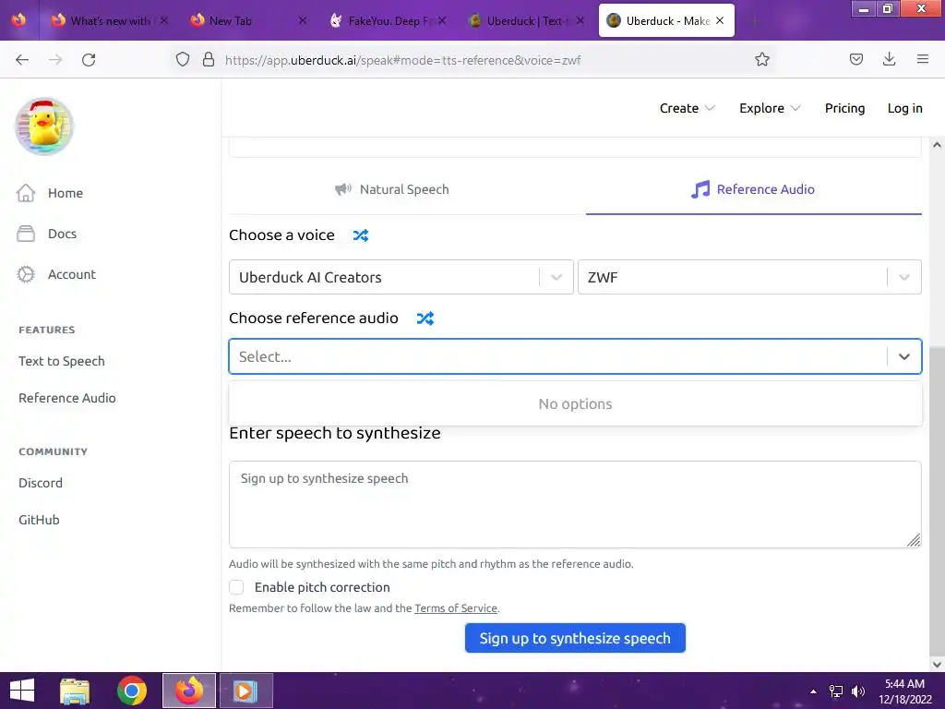This screenshot has height=709, width=945.
Task: Open Text to Speech in sidebar
Action: (62, 361)
